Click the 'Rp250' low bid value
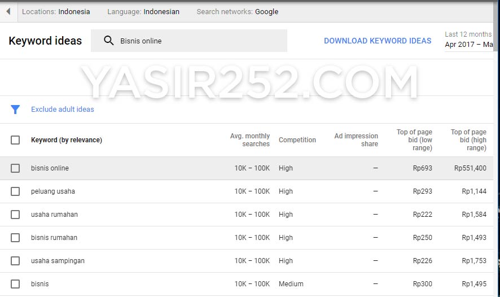 tap(423, 238)
